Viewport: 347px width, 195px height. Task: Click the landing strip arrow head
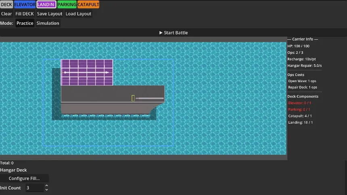(107, 73)
